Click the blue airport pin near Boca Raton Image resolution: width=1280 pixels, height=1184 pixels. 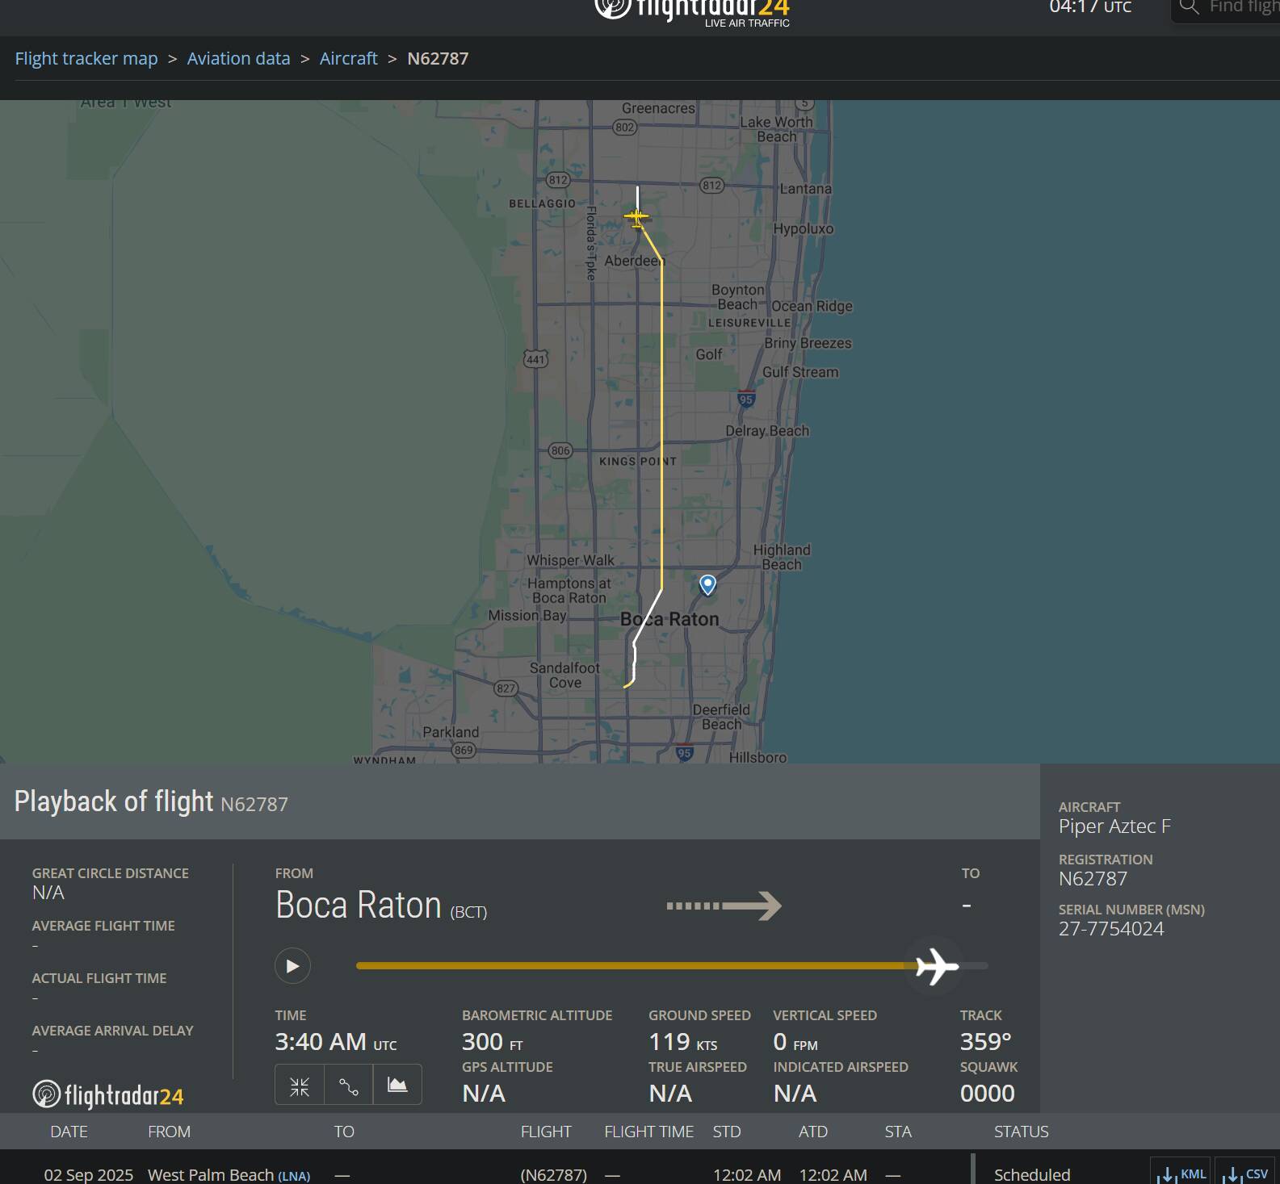707,585
